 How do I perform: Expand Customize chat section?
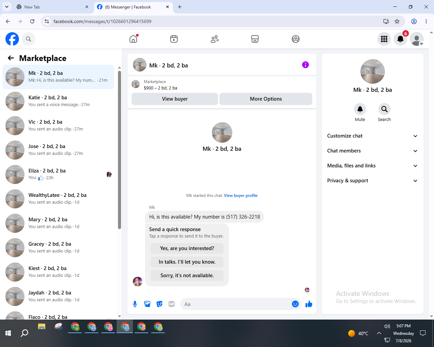tap(372, 136)
